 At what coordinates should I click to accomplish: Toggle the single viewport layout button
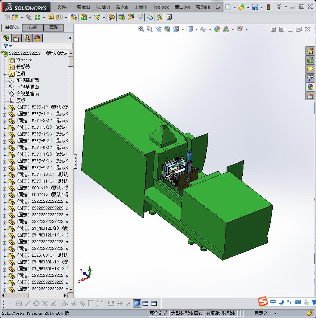click(x=145, y=303)
